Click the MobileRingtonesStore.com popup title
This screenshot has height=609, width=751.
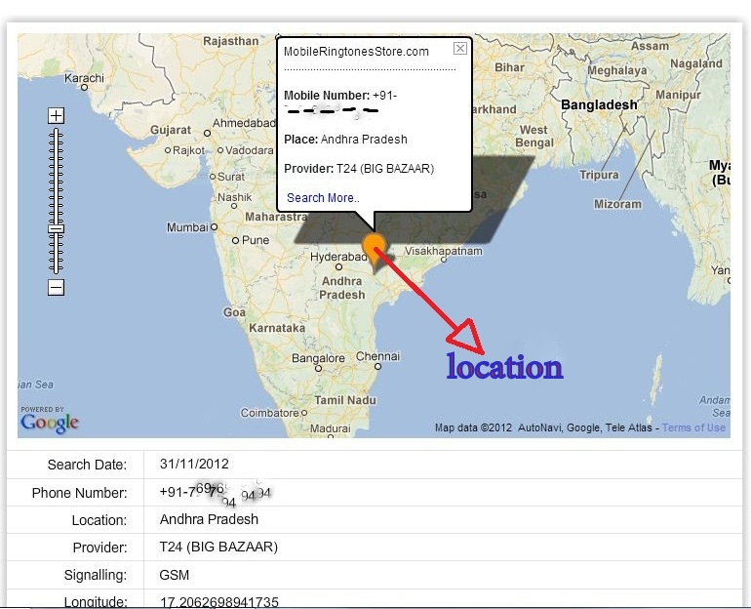[356, 52]
